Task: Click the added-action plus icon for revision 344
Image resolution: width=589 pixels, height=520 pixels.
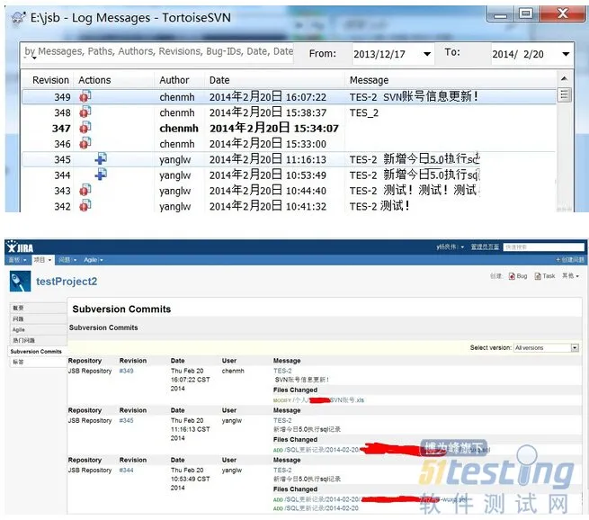Action: click(101, 174)
